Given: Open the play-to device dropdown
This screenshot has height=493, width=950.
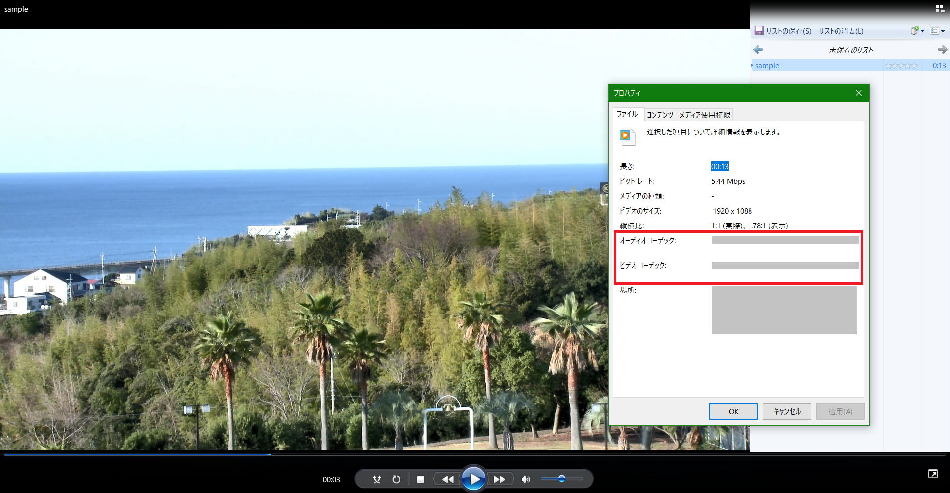Looking at the screenshot, I should click(x=917, y=31).
